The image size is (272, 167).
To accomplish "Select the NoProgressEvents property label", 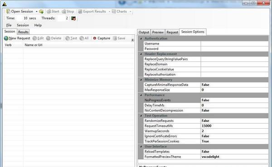I will (x=157, y=100).
